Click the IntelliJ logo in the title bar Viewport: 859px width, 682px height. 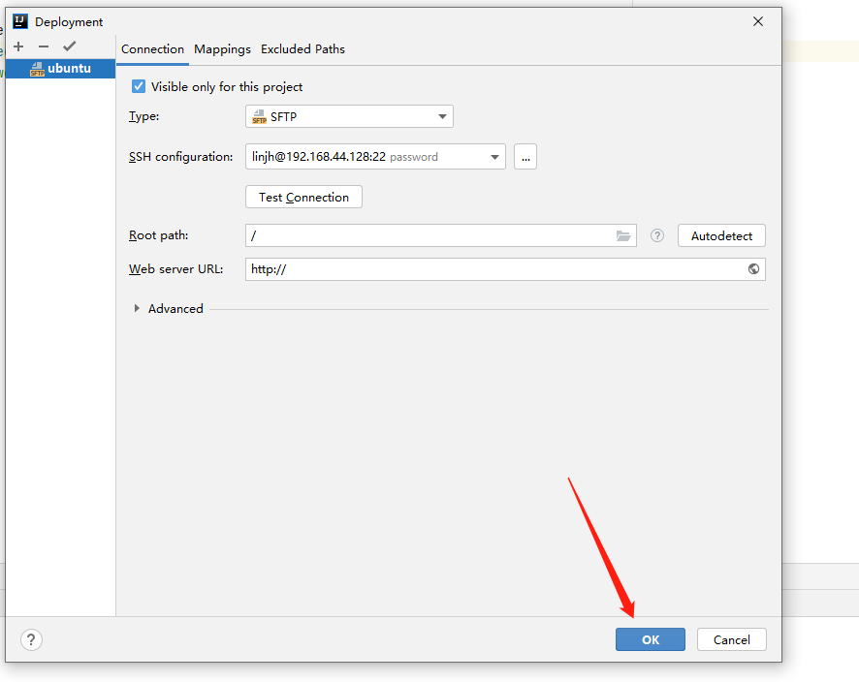[x=20, y=21]
